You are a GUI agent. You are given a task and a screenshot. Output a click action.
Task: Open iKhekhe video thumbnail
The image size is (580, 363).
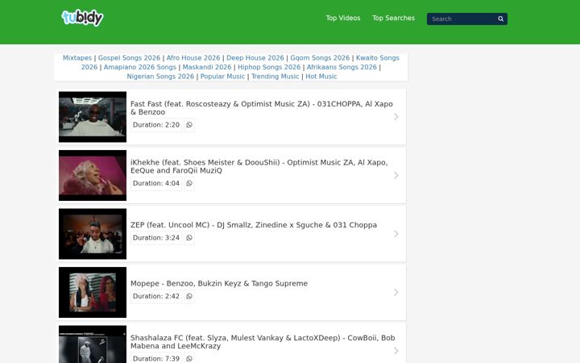(x=93, y=175)
